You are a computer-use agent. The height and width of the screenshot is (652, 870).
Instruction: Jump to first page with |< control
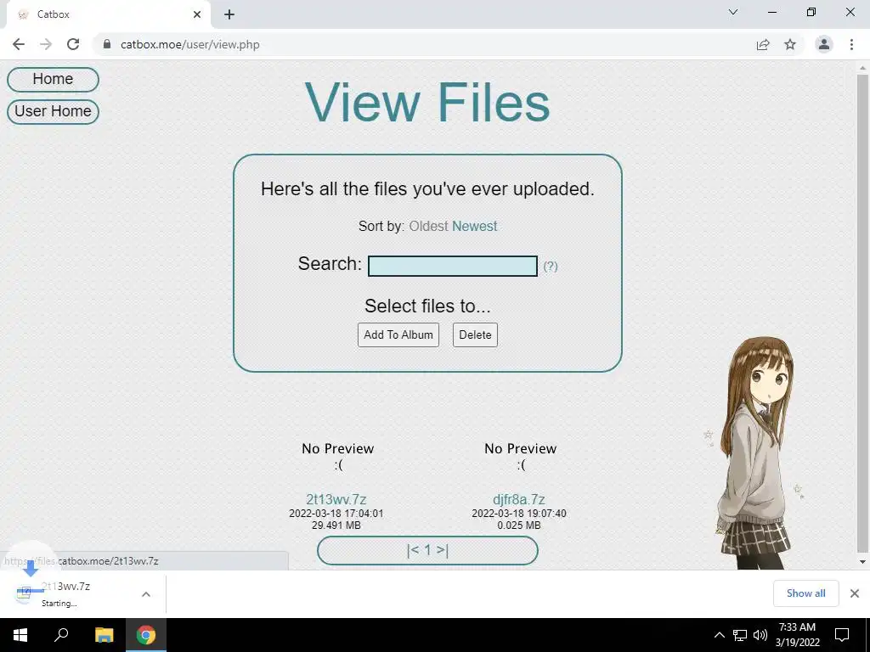click(412, 550)
